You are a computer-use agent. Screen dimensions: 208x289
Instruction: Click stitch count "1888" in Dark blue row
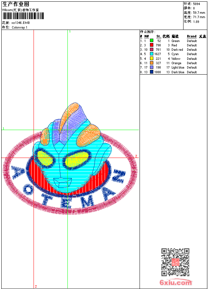click(158, 72)
